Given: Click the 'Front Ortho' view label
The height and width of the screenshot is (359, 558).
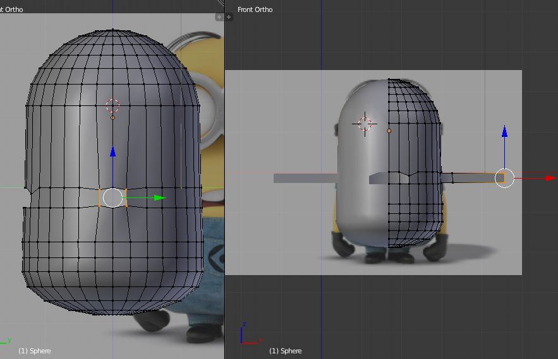Looking at the screenshot, I should pos(255,9).
